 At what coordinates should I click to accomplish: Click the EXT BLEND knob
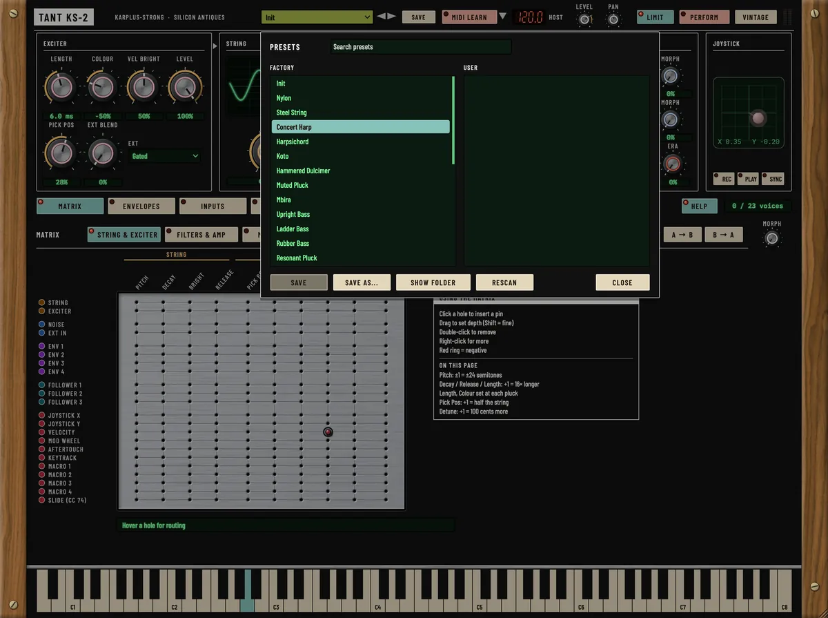point(102,153)
